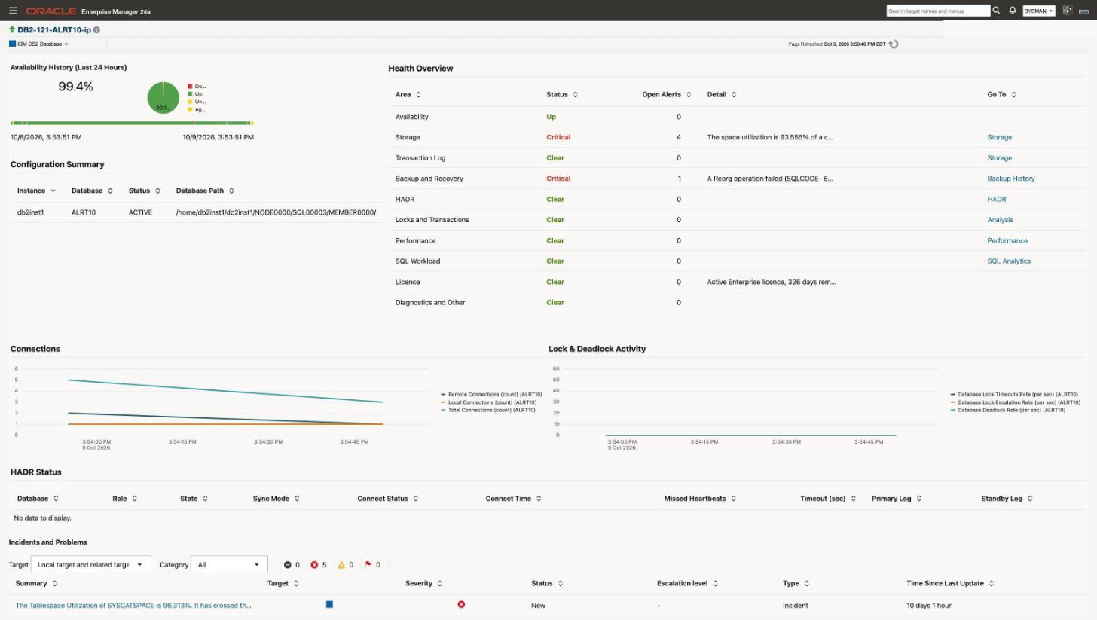Viewport: 1097px width, 620px height.
Task: Filter incidents by the red flag icon
Action: point(368,564)
